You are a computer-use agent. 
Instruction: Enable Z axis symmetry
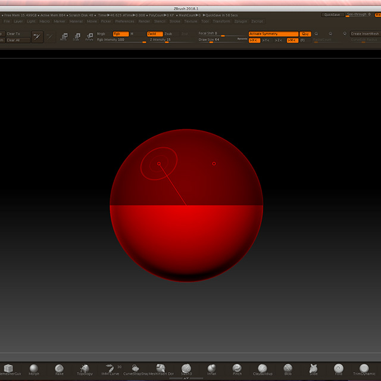tap(280, 40)
